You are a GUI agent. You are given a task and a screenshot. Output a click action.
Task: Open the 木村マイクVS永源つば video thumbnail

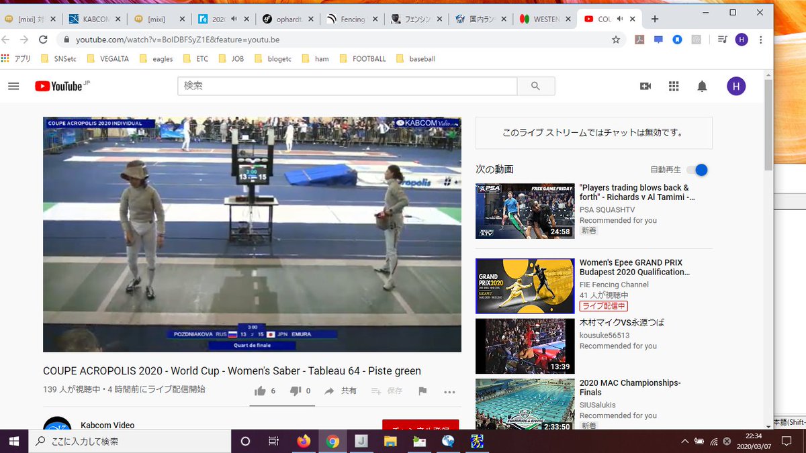point(525,346)
